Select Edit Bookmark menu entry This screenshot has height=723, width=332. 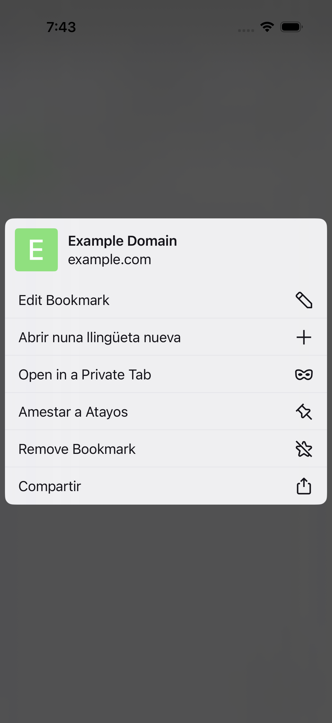[x=166, y=300]
